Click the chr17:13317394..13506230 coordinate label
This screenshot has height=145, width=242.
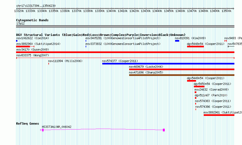(x=36, y=6)
